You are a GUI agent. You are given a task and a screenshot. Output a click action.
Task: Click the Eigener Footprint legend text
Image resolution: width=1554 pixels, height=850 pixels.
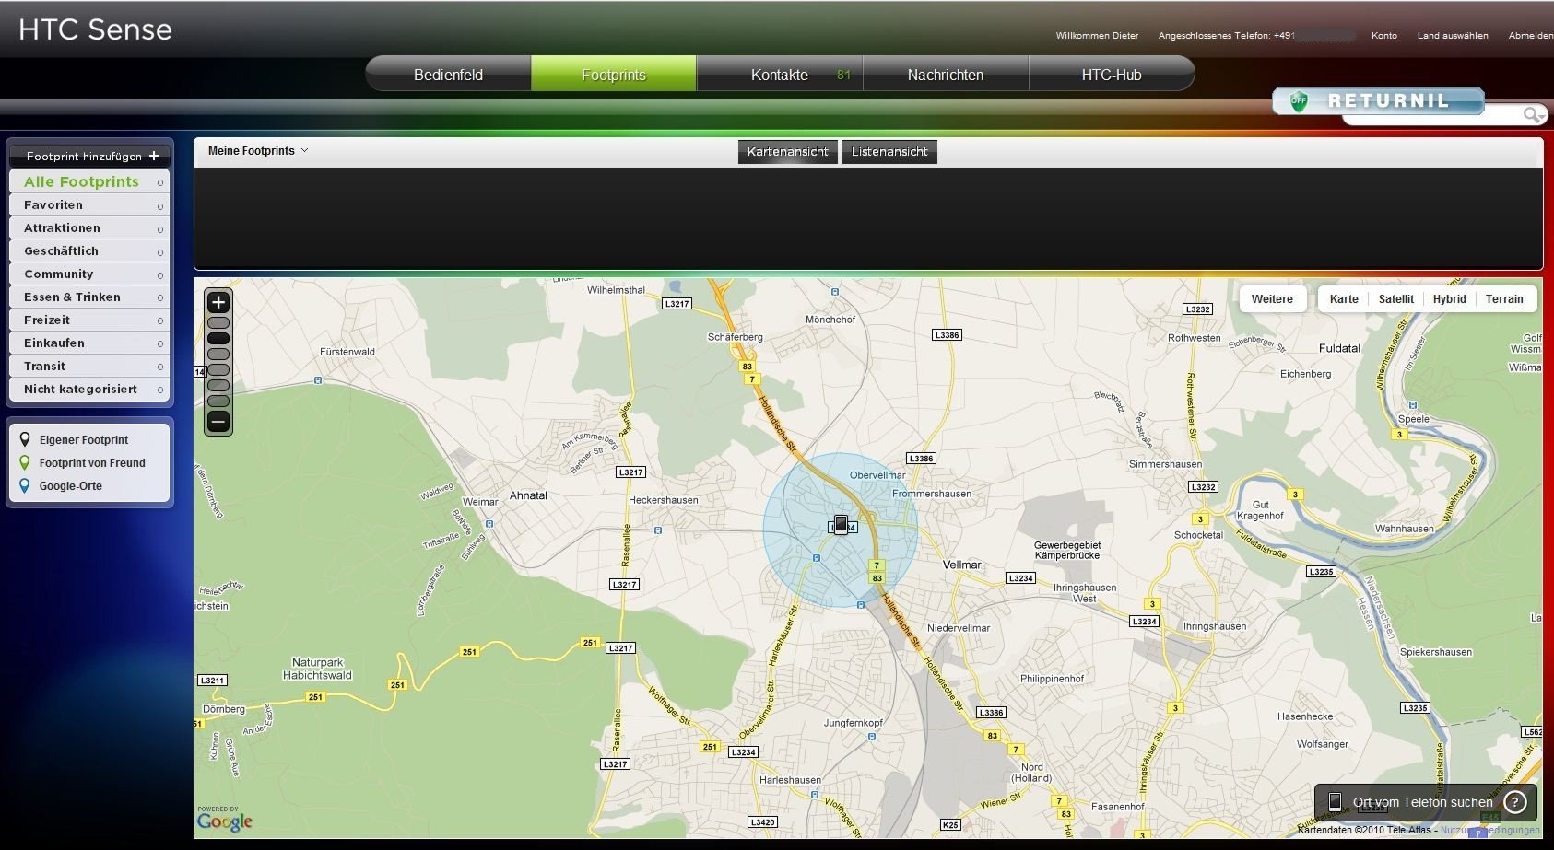84,440
